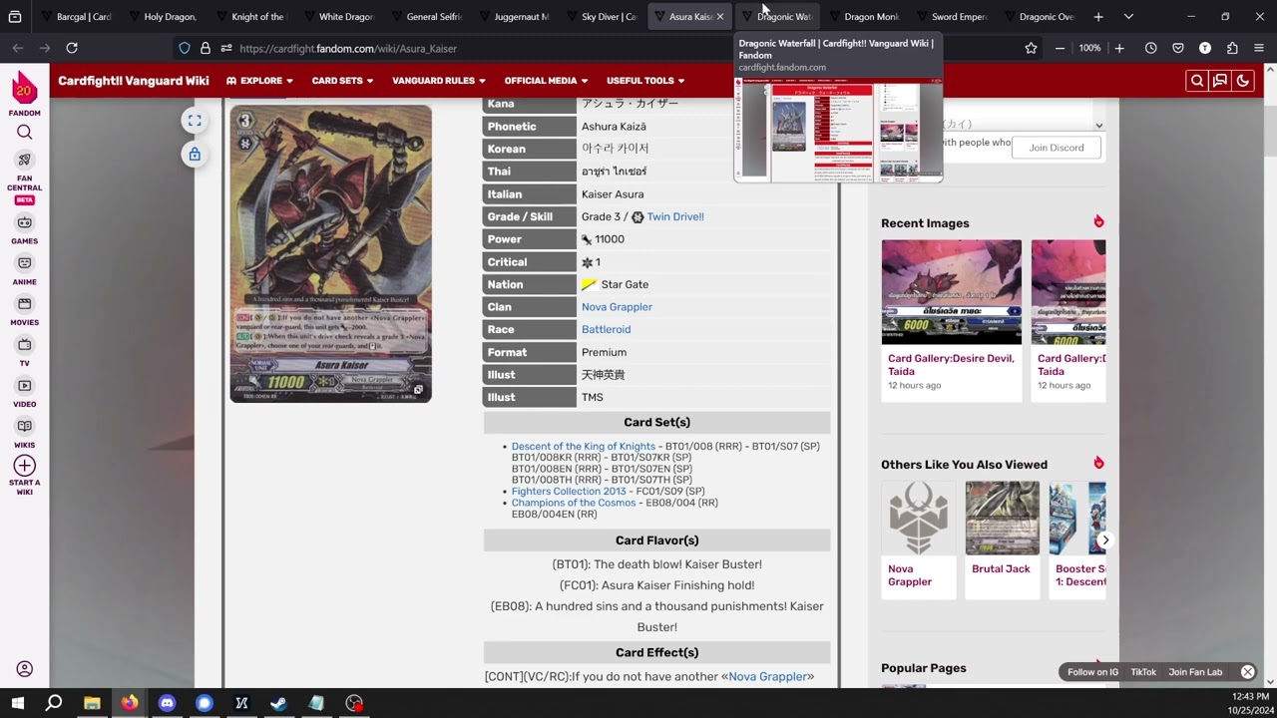Open the Champions of the Cosmos link
This screenshot has width=1277, height=718.
[574, 503]
